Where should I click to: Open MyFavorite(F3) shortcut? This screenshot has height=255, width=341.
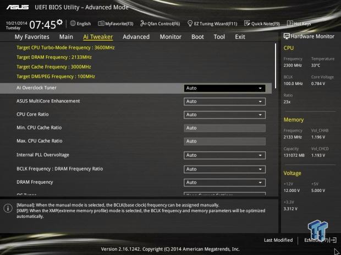point(116,24)
